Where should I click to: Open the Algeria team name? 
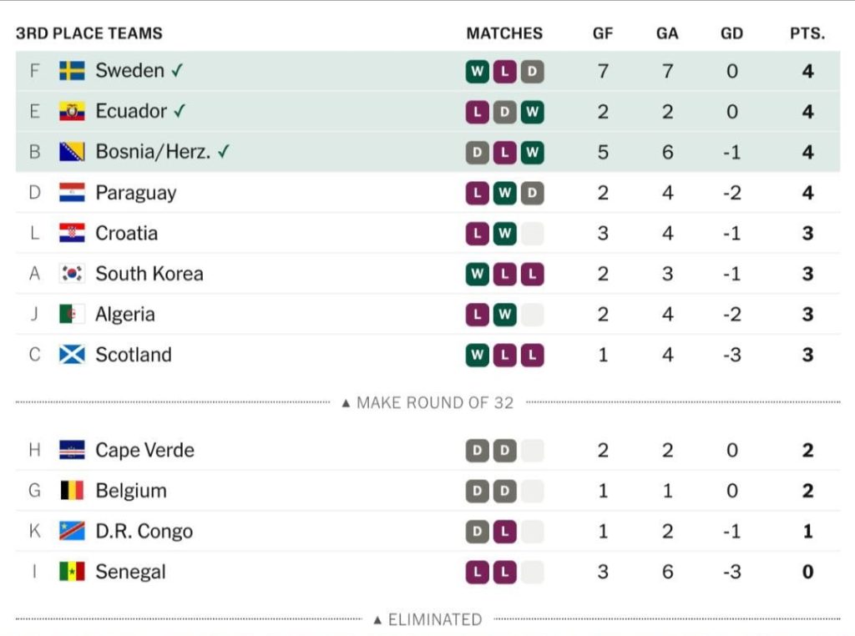(125, 315)
